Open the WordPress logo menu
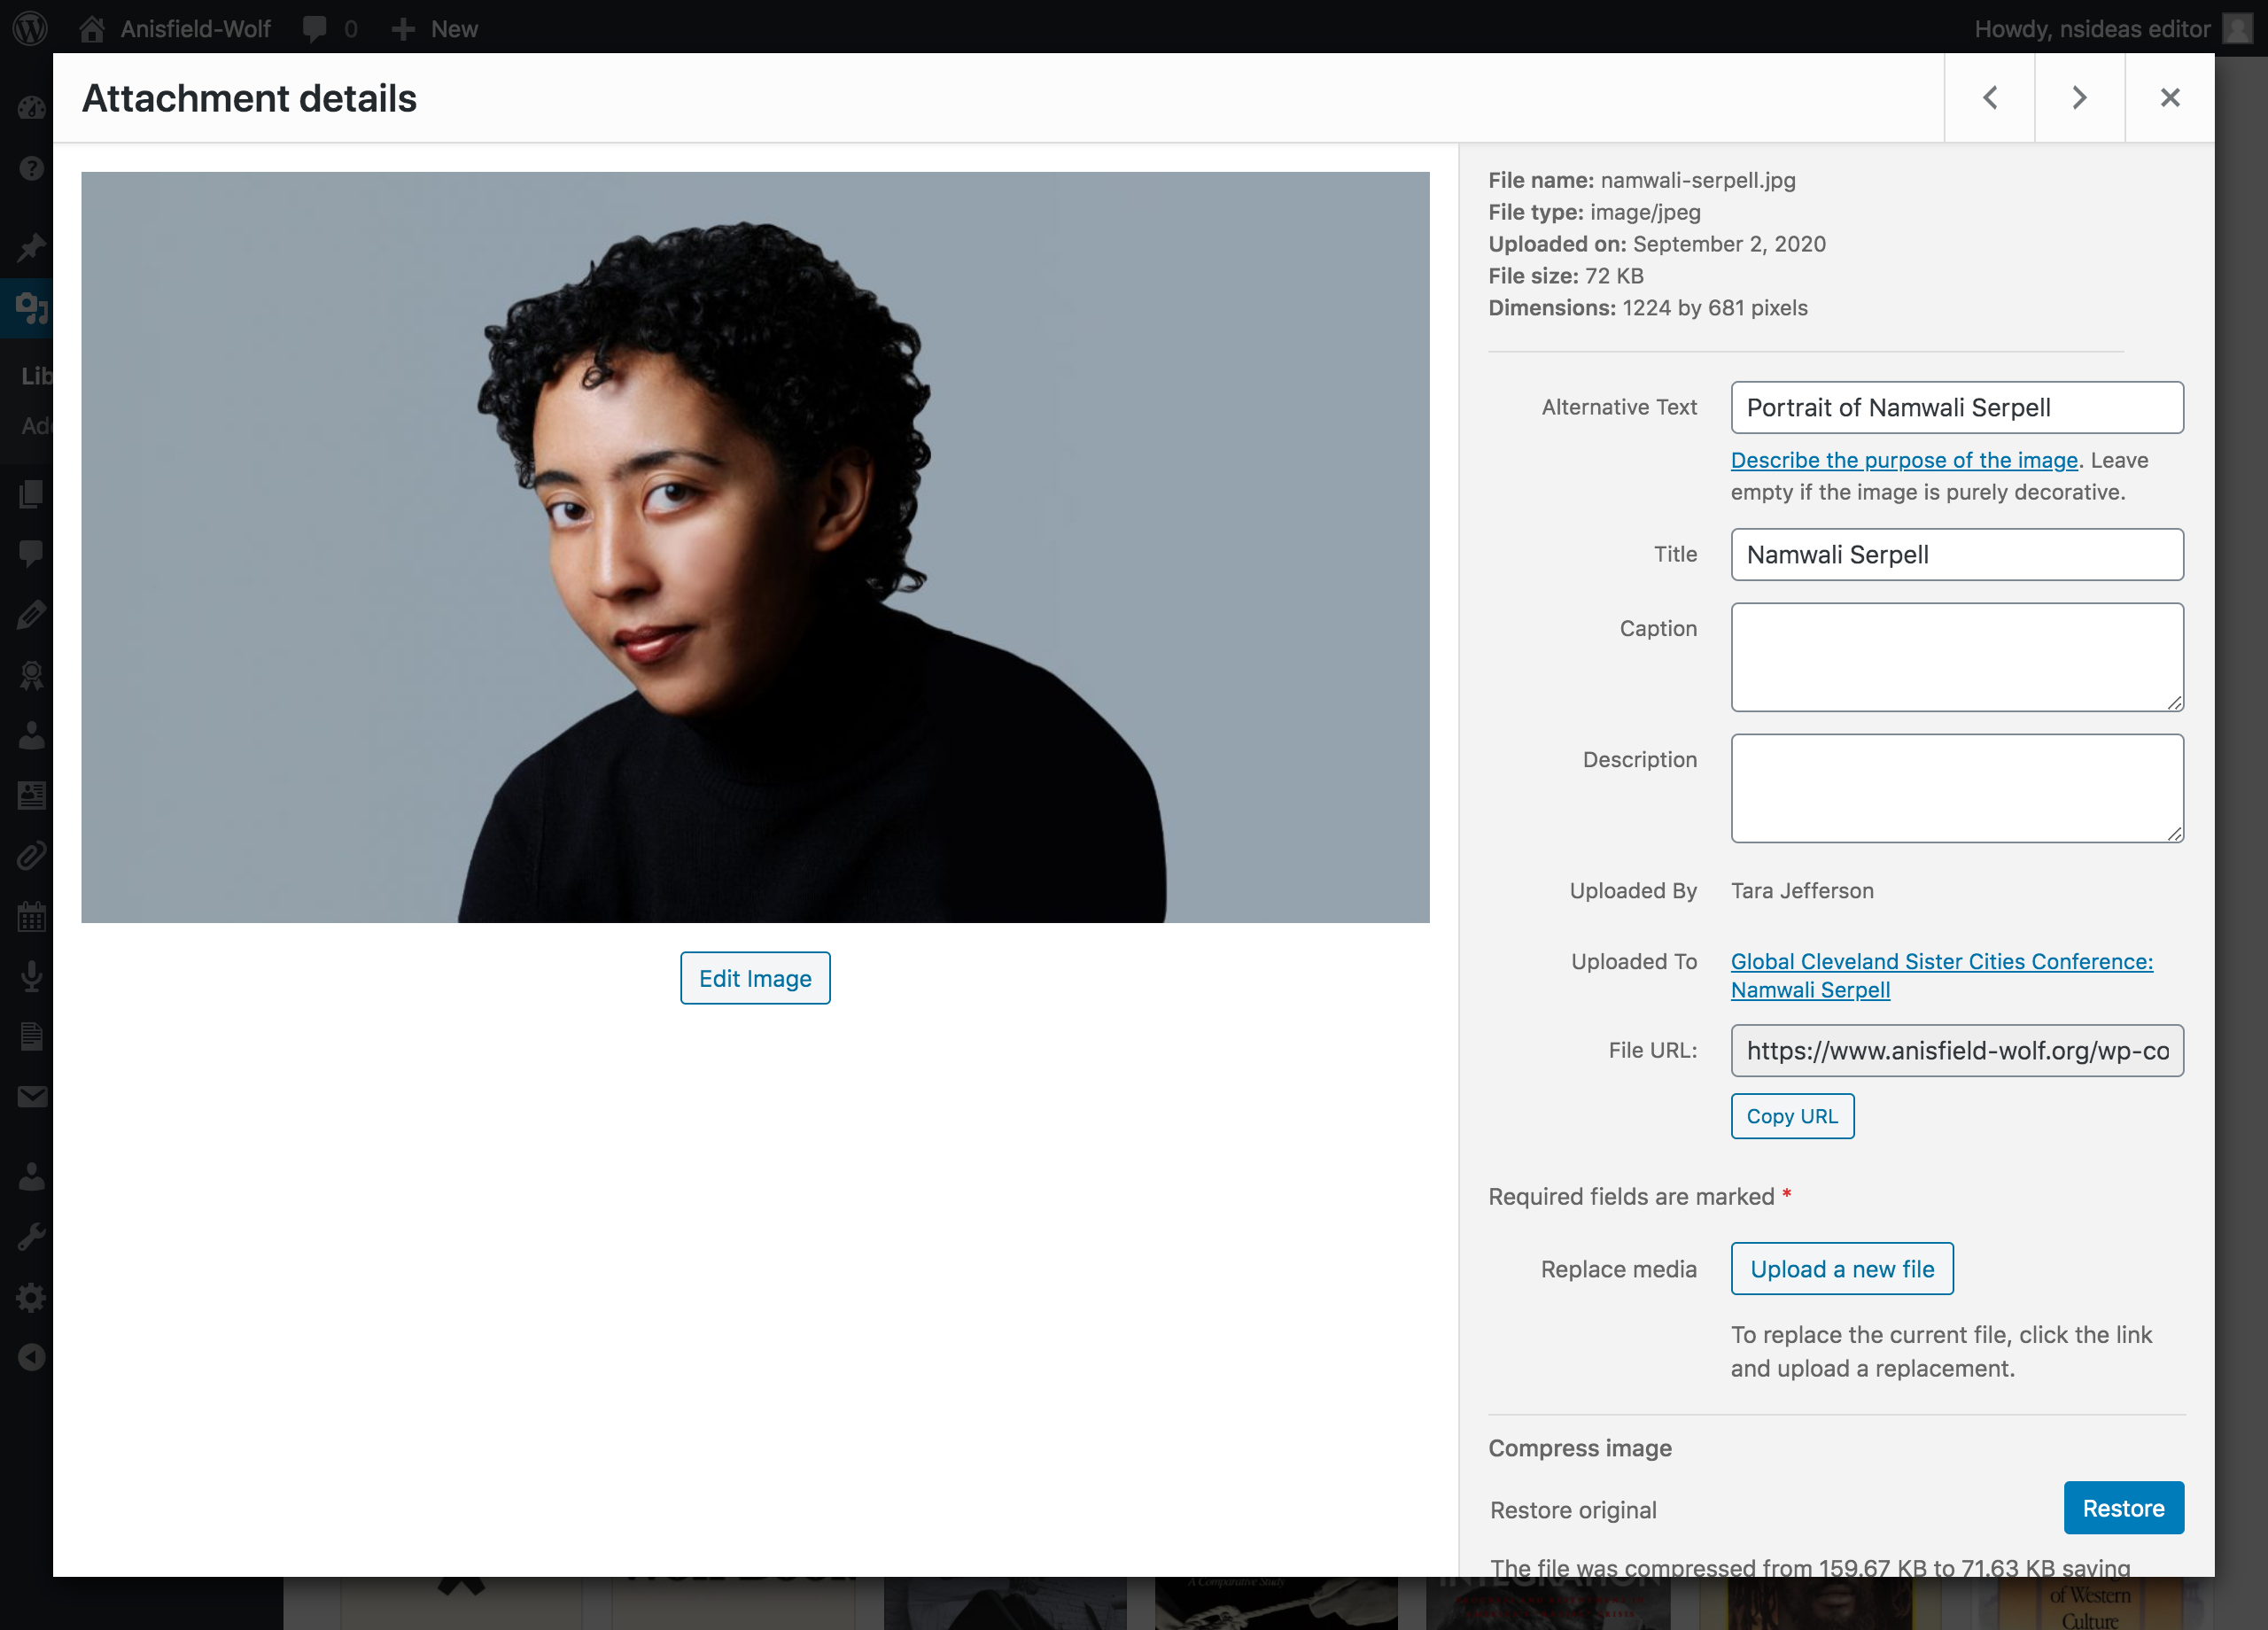Viewport: 2268px width, 1630px height. 30,28
